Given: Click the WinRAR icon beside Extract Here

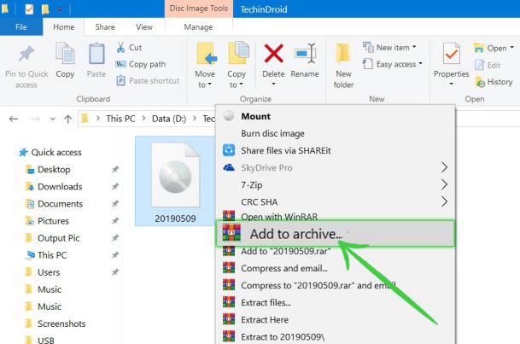Looking at the screenshot, I should pyautogui.click(x=229, y=319).
